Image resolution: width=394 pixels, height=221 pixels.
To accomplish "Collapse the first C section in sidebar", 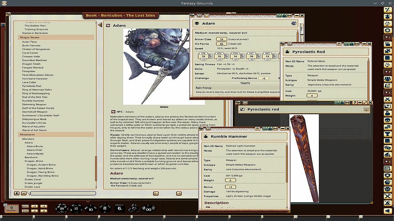I will [x=388, y=93].
